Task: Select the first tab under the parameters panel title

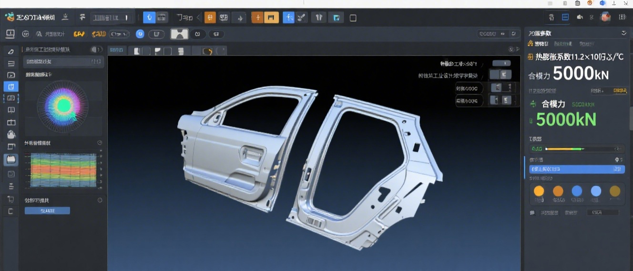Action: point(538,44)
